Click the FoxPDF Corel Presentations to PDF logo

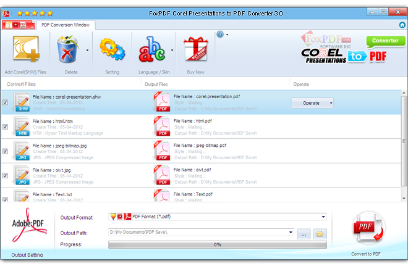[x=344, y=48]
